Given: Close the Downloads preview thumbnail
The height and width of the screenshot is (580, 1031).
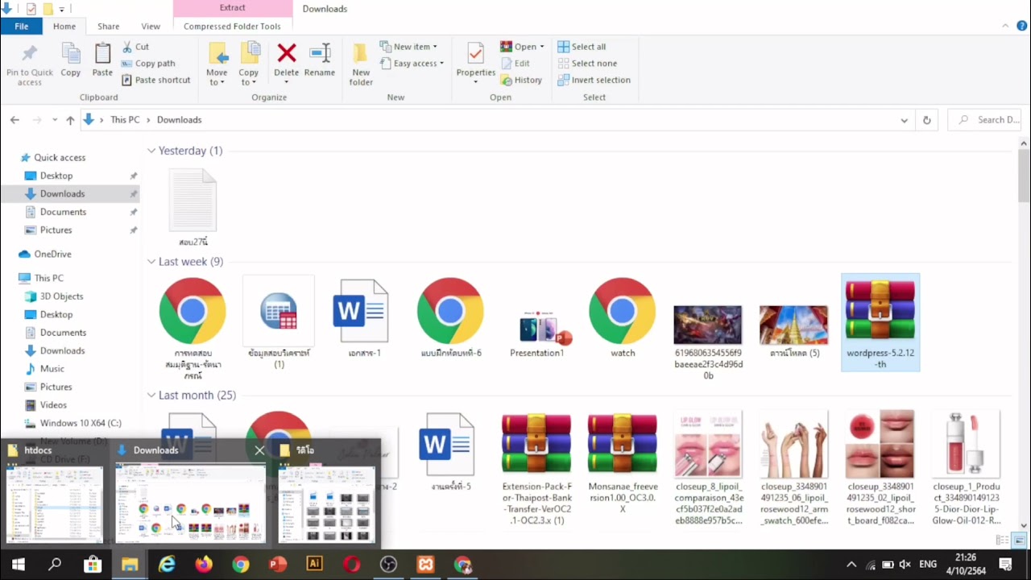Looking at the screenshot, I should click(259, 450).
